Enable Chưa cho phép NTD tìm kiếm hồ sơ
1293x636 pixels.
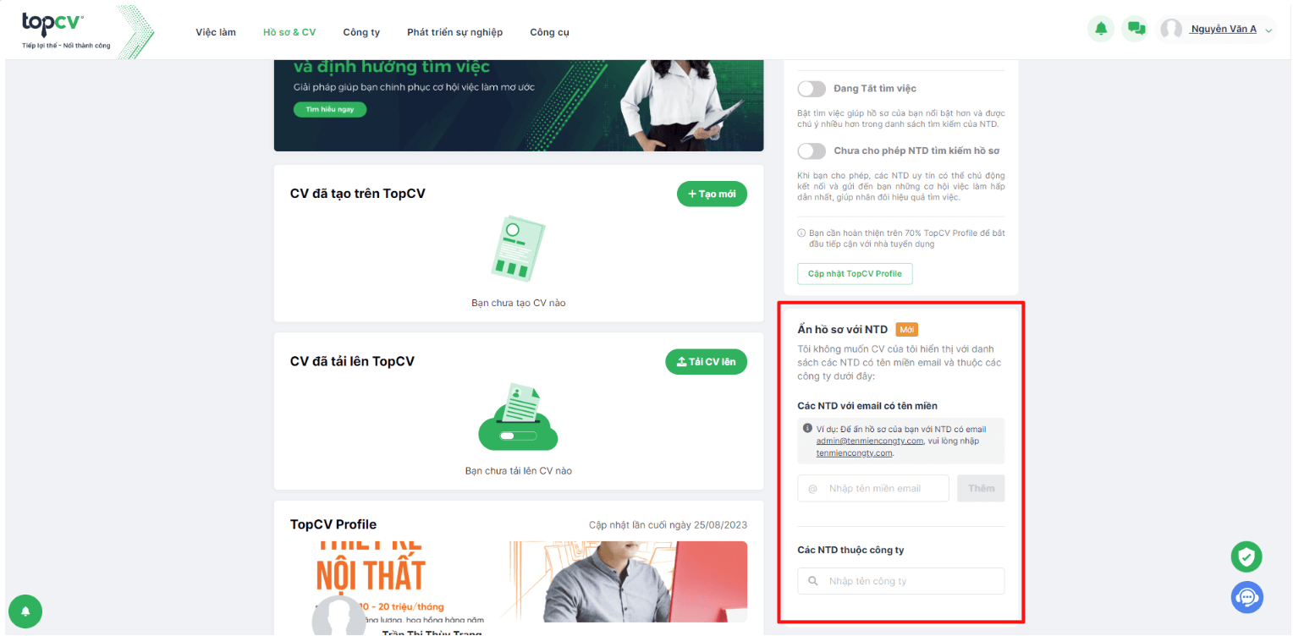click(x=812, y=151)
